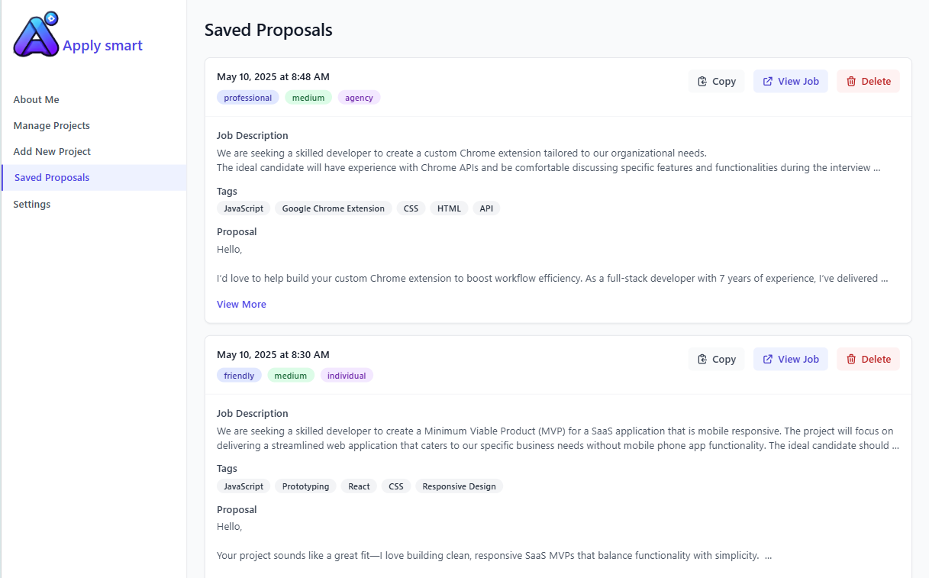The width and height of the screenshot is (929, 578).
Task: Copy the May 10 8:48 AM proposal
Action: pos(716,82)
